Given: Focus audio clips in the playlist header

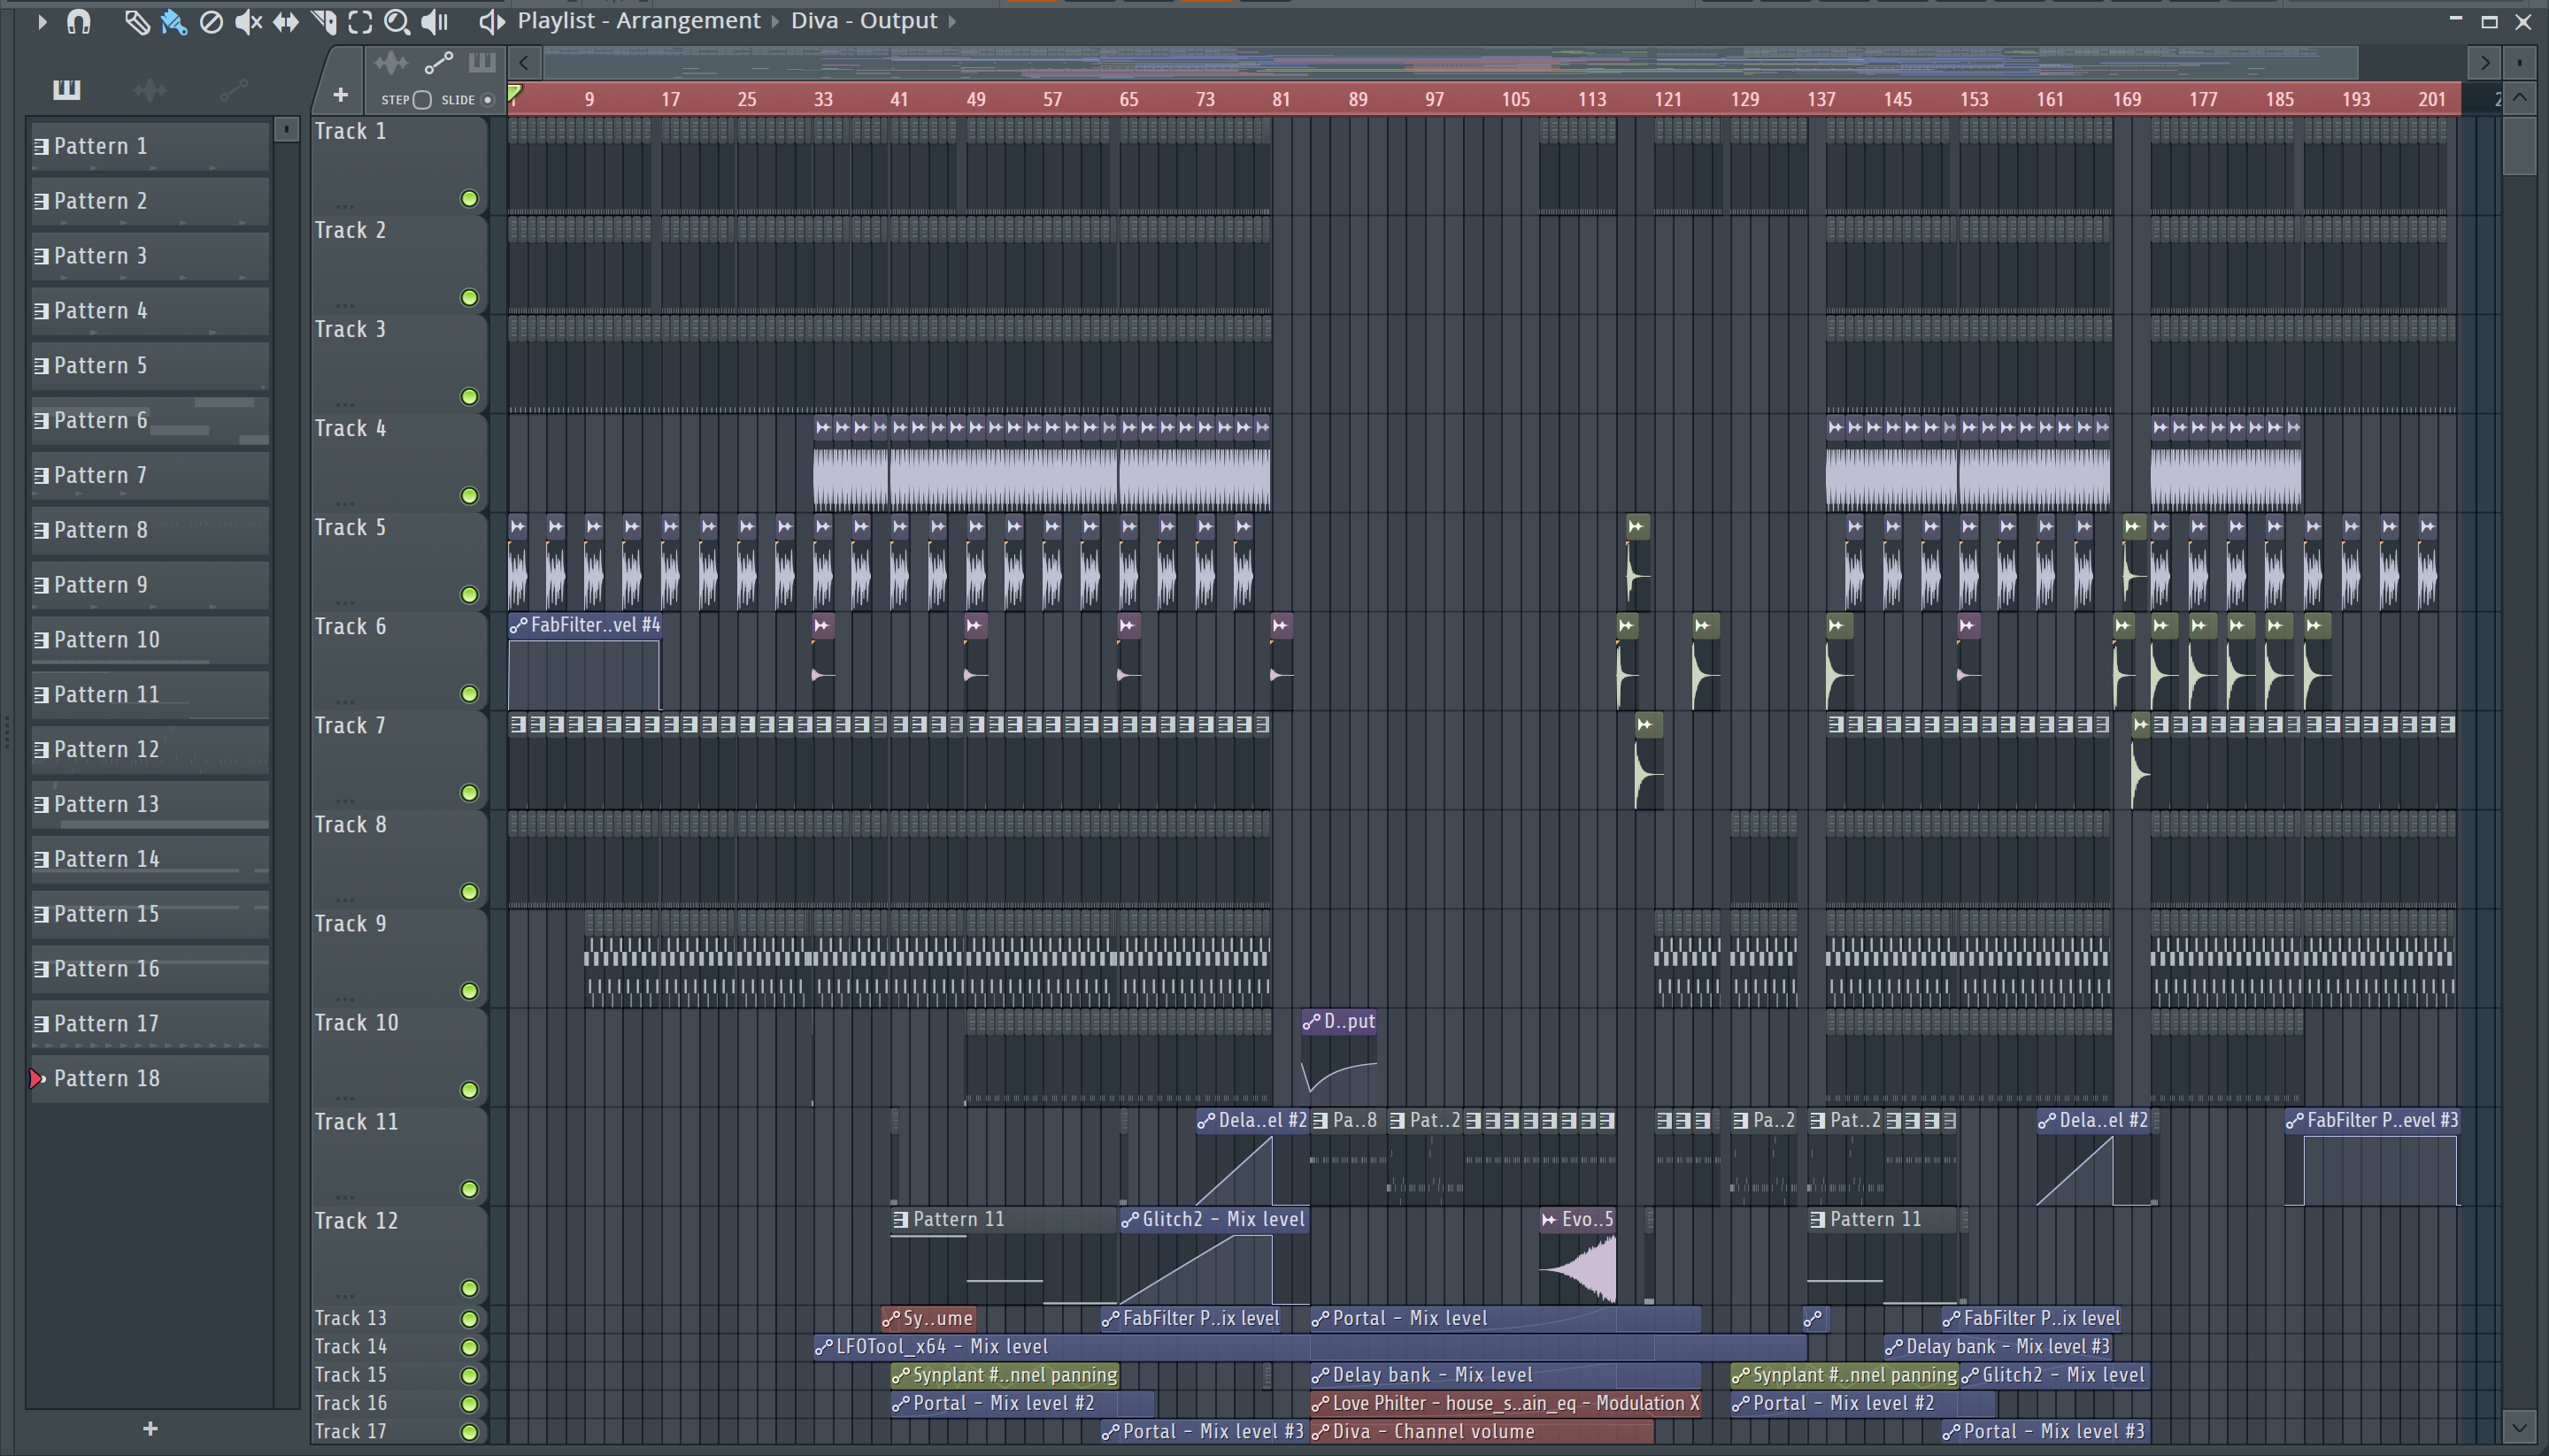Looking at the screenshot, I should coord(390,63).
